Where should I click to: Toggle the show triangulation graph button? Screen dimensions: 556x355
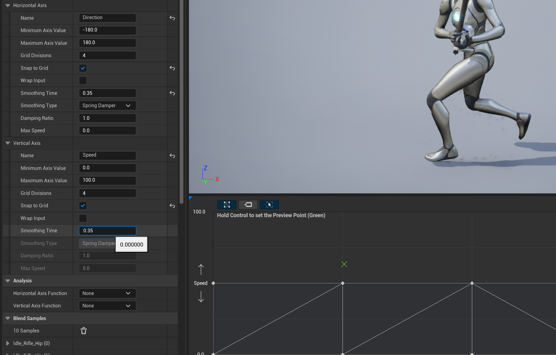click(227, 205)
